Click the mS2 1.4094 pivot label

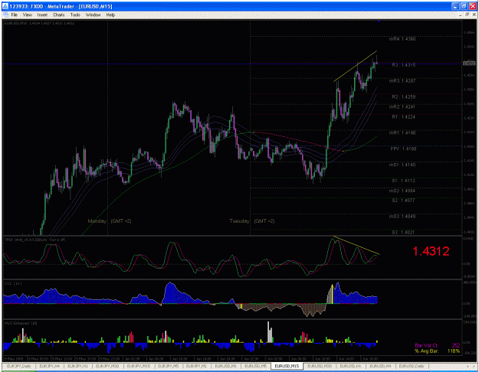click(402, 191)
